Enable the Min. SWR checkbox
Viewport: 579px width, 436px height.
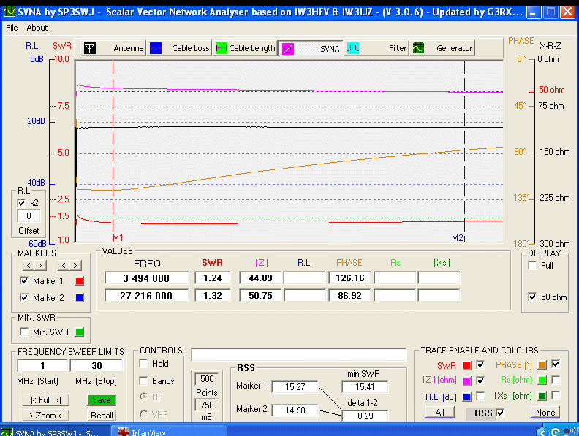[25, 332]
